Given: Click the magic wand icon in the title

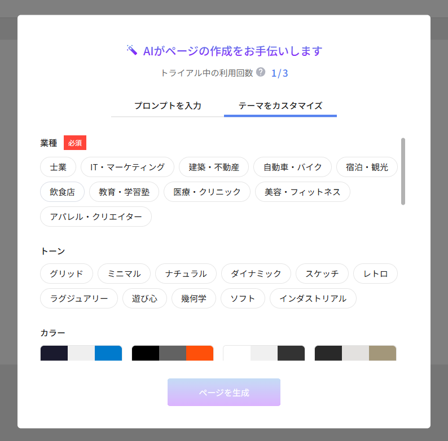Looking at the screenshot, I should 132,51.
